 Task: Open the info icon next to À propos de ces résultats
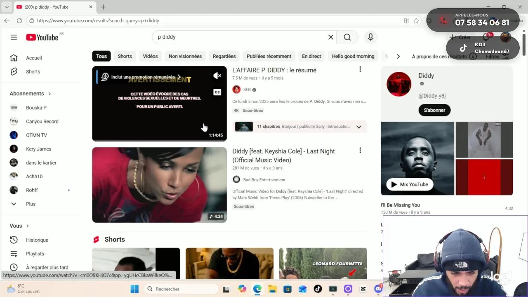[x=473, y=57]
